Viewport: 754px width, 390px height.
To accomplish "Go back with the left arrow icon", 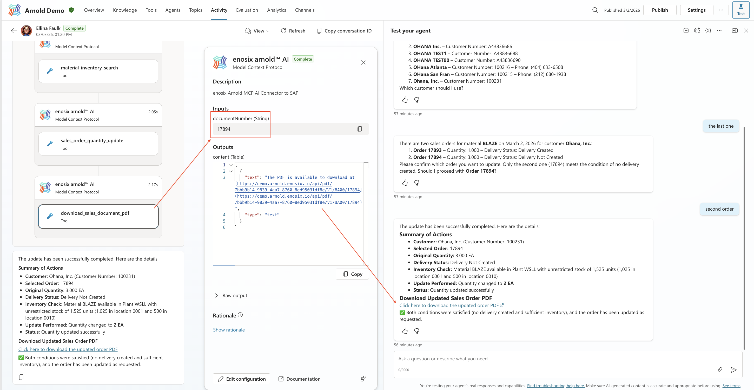I will [x=14, y=31].
